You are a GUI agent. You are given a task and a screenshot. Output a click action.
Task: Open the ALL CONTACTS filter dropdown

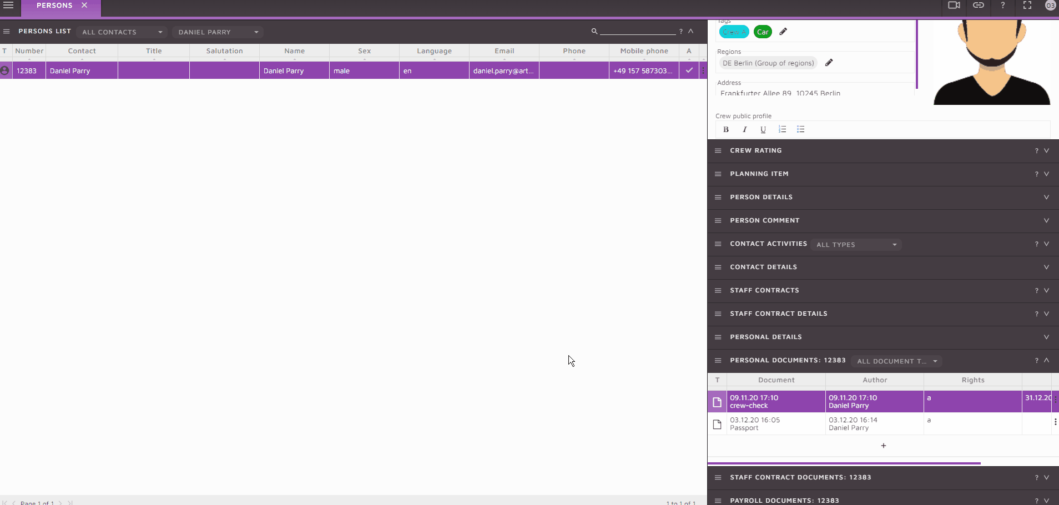pos(122,32)
